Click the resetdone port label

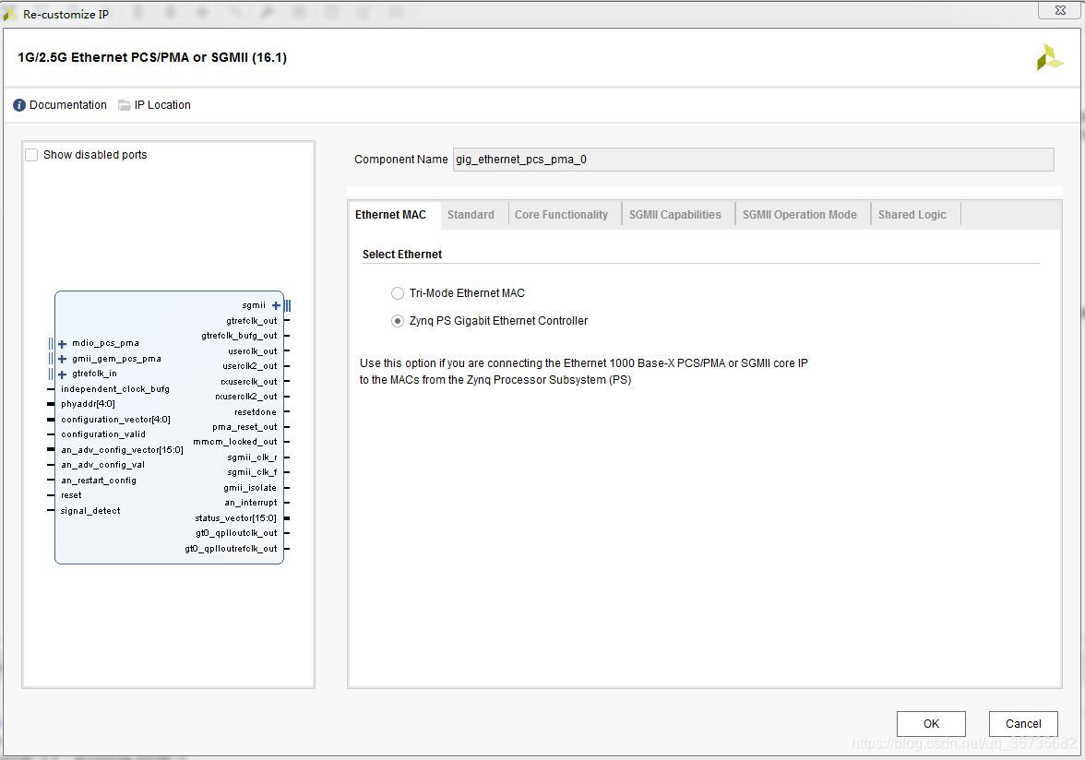[x=256, y=412]
